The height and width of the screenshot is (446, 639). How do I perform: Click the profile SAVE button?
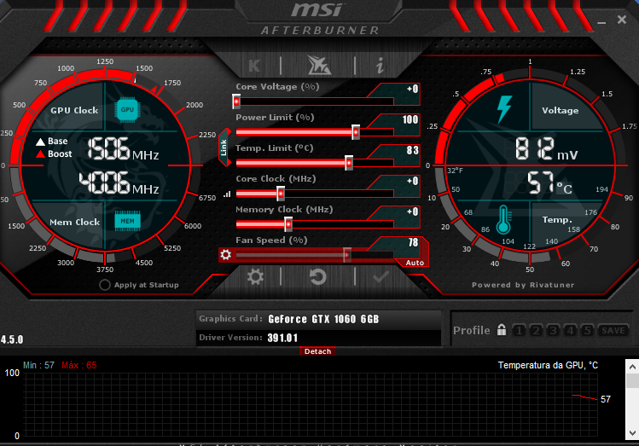pyautogui.click(x=613, y=330)
